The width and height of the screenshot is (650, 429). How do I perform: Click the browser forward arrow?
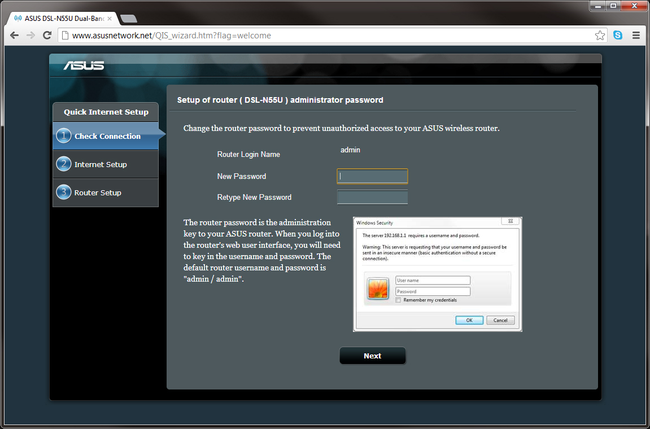pos(30,36)
